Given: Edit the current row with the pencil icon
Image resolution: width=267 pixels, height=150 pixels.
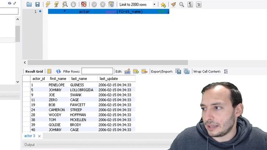Looking at the screenshot, I should pyautogui.click(x=127, y=71).
